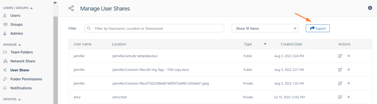Open Team Folders in sidebar
Screen dimensions: 377x104
tap(21, 52)
